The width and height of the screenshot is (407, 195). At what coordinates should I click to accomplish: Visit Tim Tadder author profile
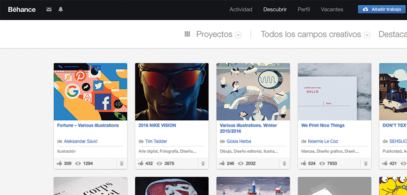tap(156, 141)
